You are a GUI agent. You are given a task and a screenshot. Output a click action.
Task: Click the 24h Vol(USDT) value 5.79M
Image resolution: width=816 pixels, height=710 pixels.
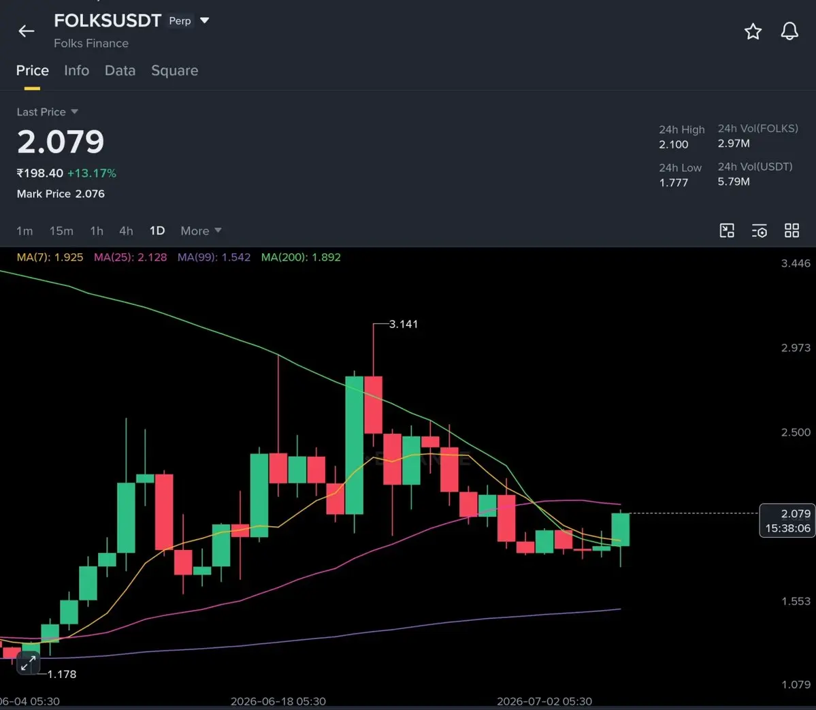[x=734, y=182]
